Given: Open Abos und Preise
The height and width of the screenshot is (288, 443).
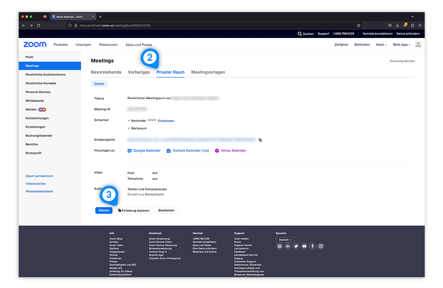Looking at the screenshot, I should 139,45.
